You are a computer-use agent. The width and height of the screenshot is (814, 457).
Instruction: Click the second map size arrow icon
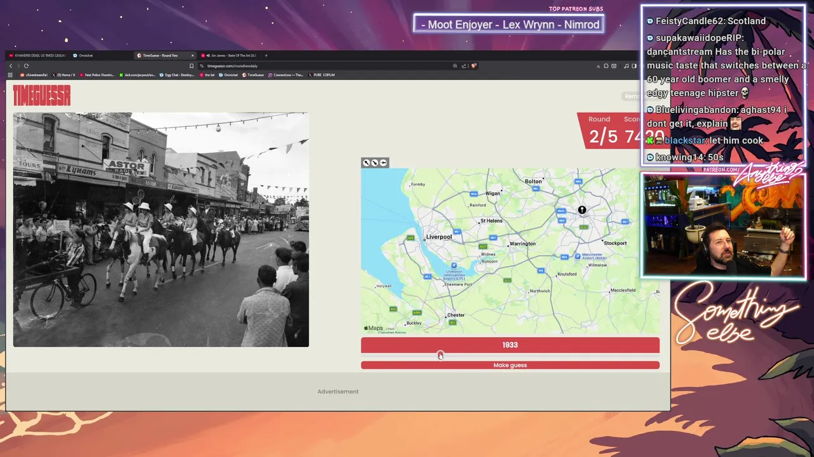[x=375, y=163]
